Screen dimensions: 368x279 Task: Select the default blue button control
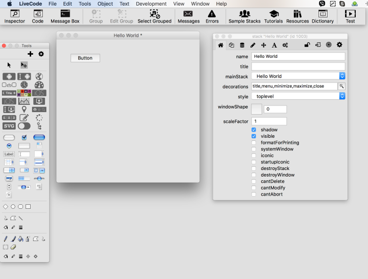[x=39, y=138]
